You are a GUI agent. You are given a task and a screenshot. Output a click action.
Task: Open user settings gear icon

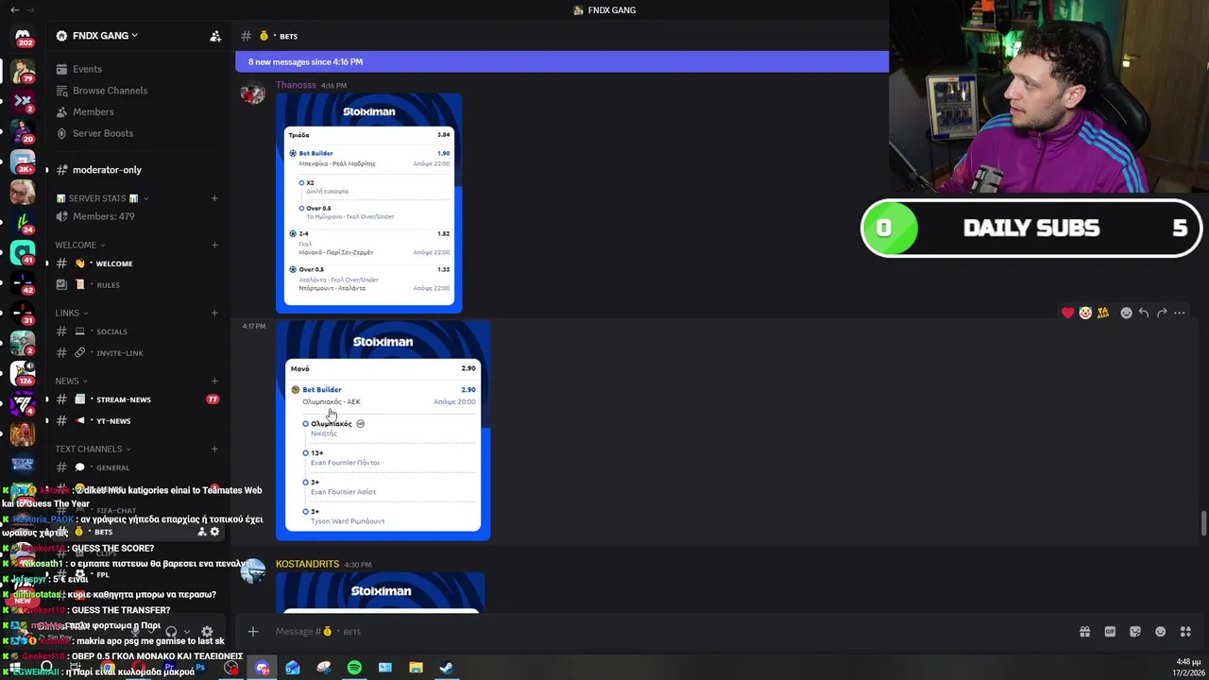(207, 631)
